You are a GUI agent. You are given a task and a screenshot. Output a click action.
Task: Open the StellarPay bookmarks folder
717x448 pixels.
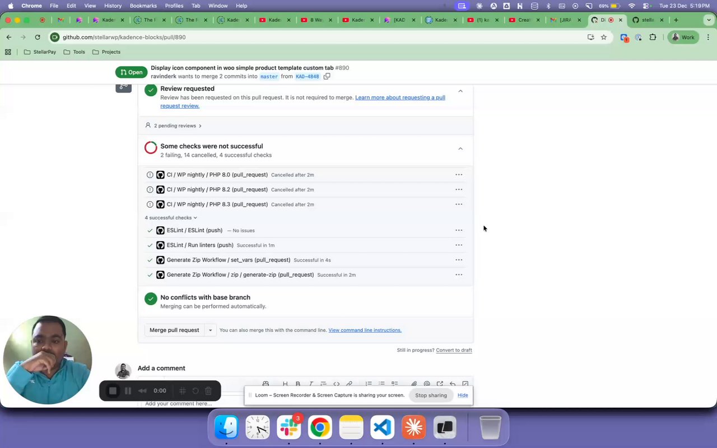tap(40, 52)
